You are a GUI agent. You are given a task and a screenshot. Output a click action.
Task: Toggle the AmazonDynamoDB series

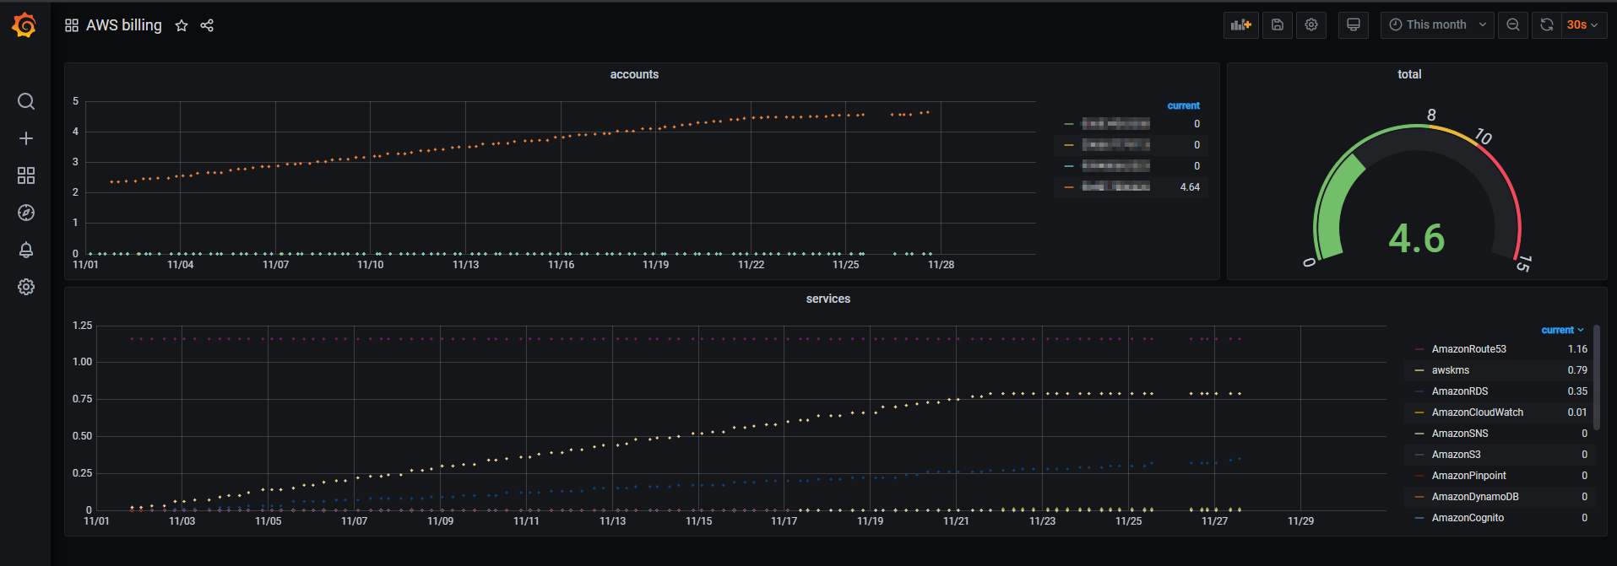1475,497
